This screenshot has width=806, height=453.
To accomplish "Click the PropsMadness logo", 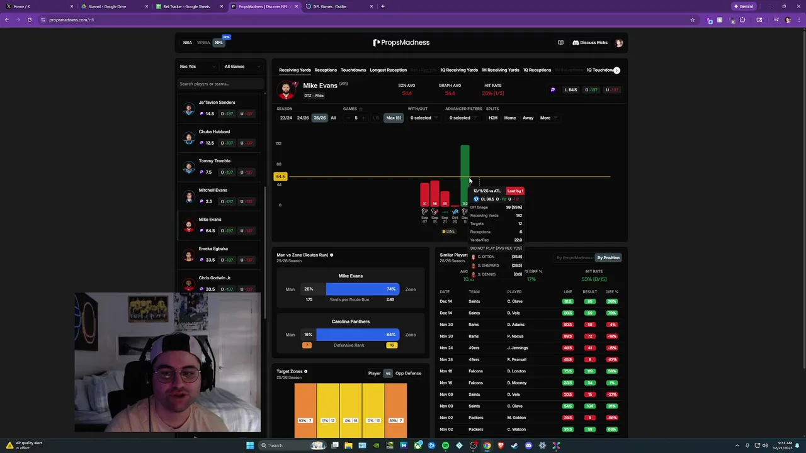I will [401, 43].
